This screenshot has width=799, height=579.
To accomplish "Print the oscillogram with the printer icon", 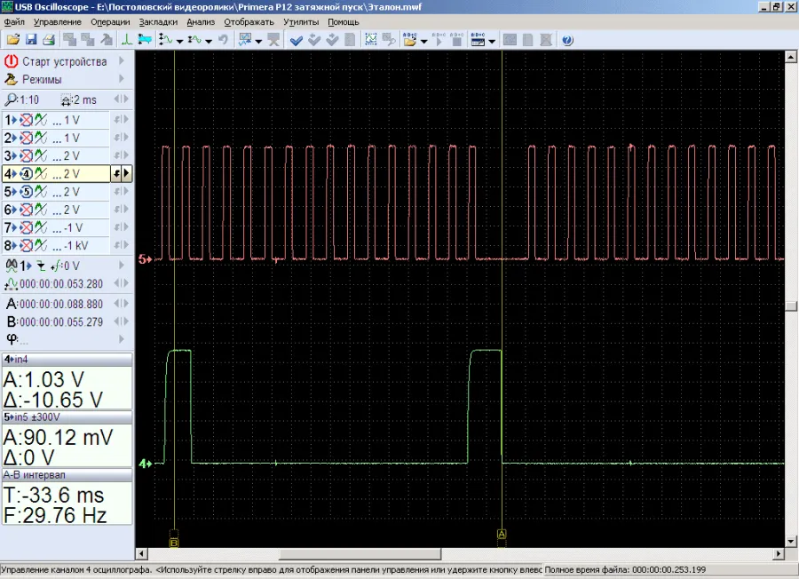I will pyautogui.click(x=49, y=40).
